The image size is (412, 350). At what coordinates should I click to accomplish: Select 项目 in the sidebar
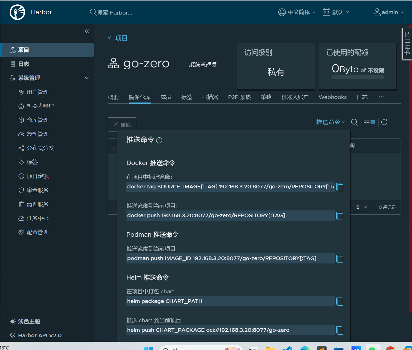pos(47,50)
